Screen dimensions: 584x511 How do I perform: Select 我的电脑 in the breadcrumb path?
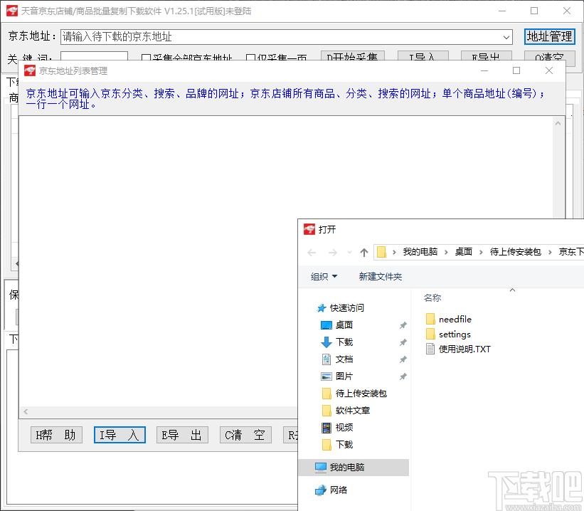[x=420, y=252]
